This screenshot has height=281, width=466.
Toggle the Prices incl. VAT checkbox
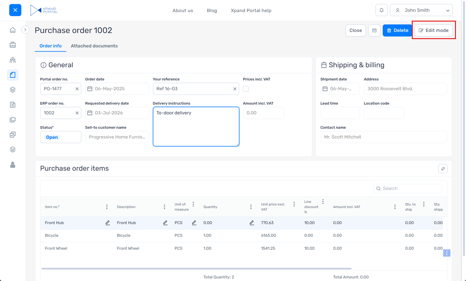pos(246,89)
